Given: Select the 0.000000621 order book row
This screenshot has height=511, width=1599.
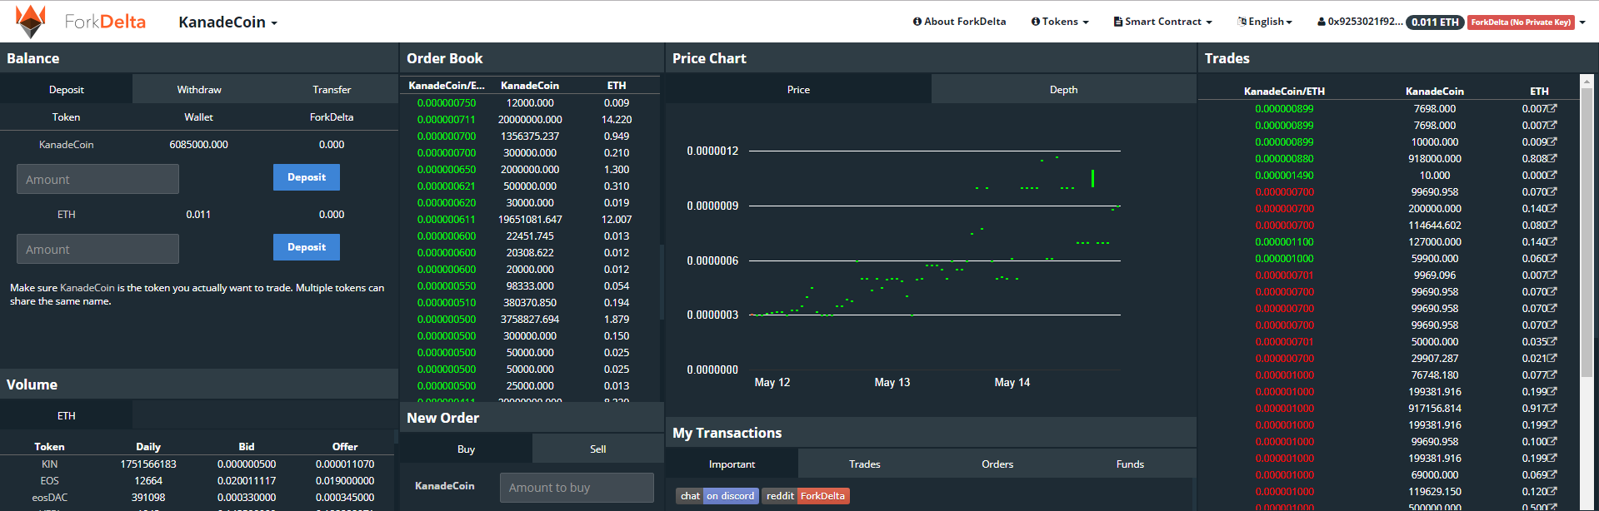Looking at the screenshot, I should 530,186.
